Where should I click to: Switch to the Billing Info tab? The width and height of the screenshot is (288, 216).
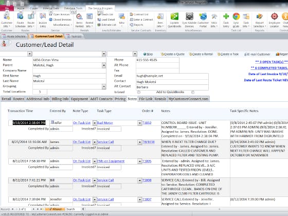[x=60, y=99]
